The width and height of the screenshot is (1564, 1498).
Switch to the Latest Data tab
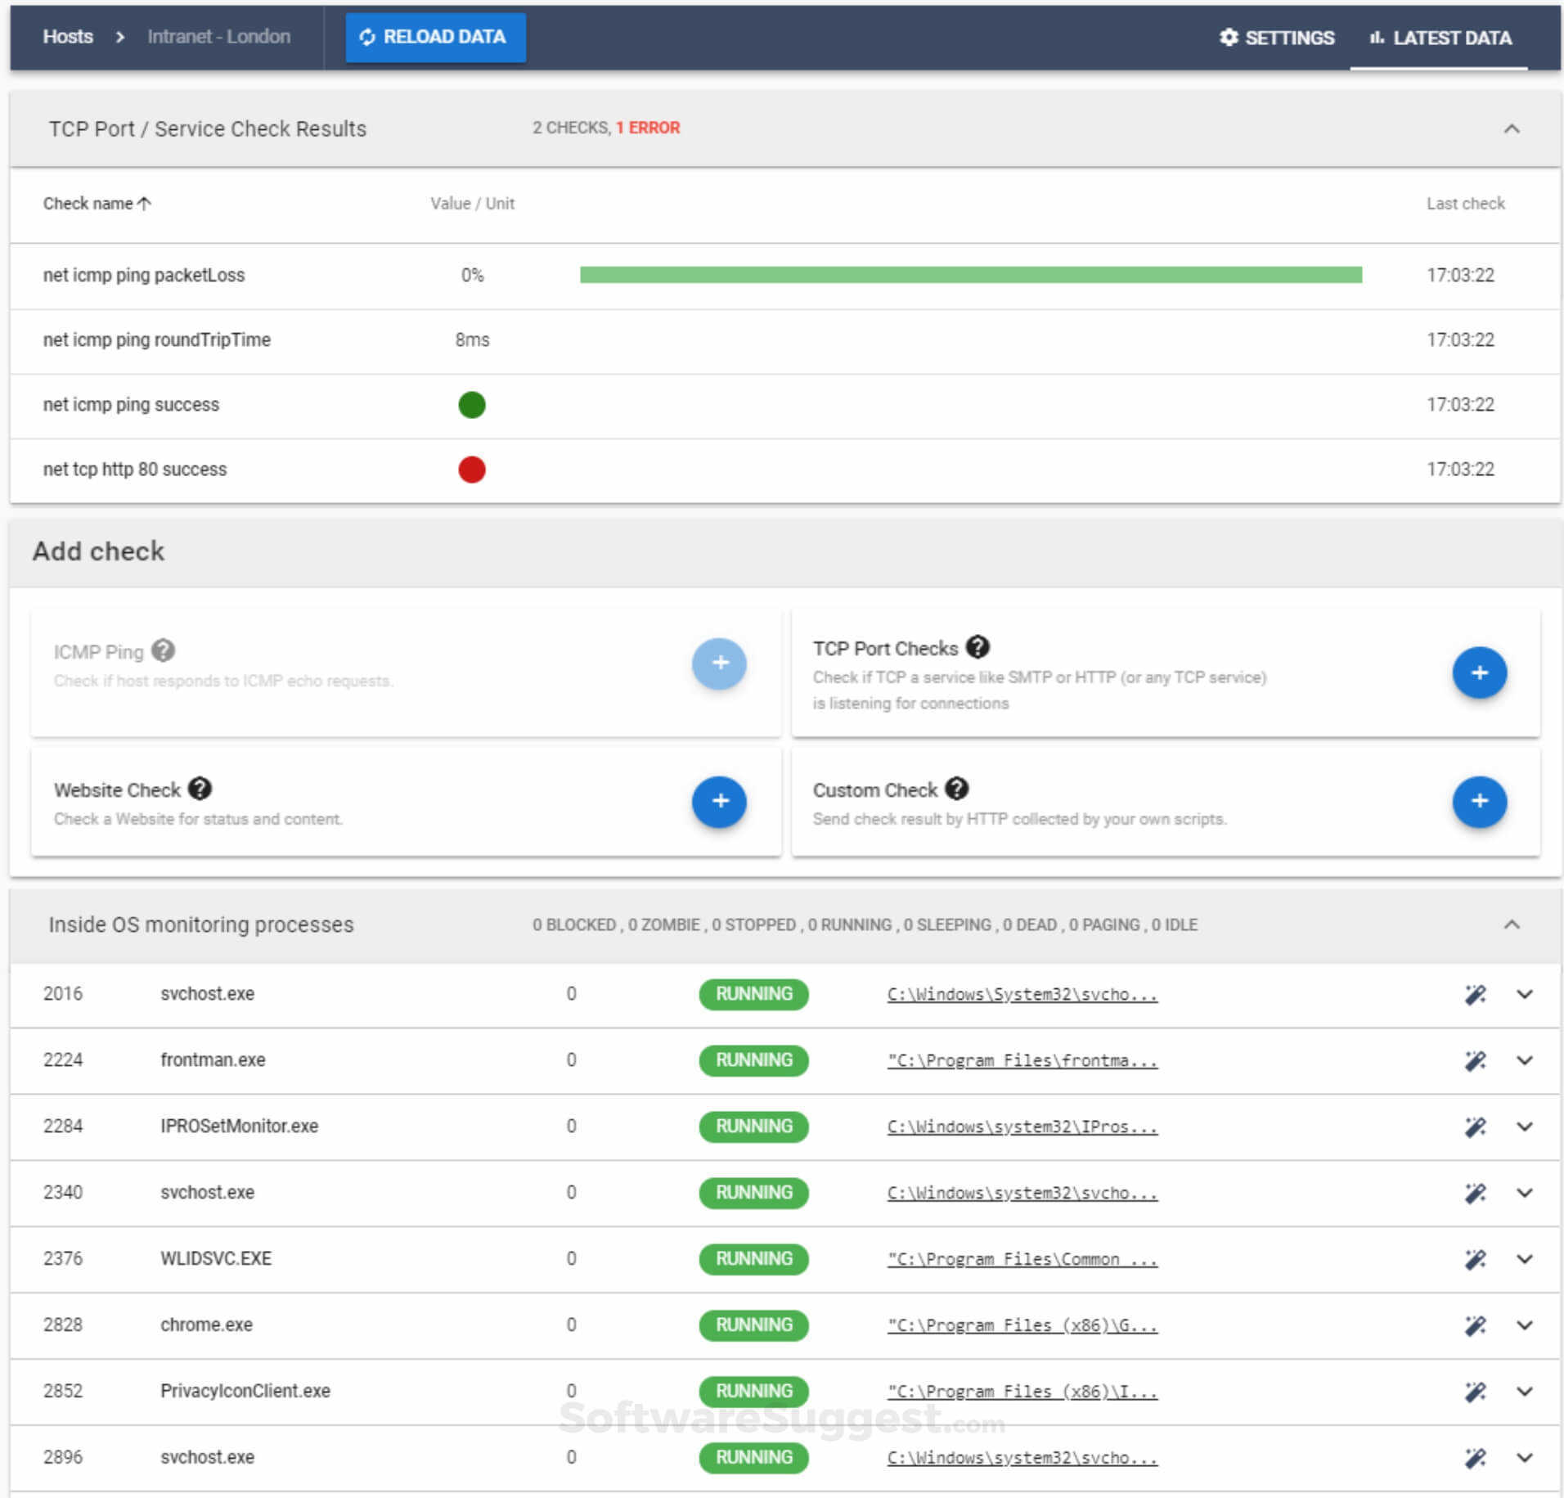coord(1452,37)
